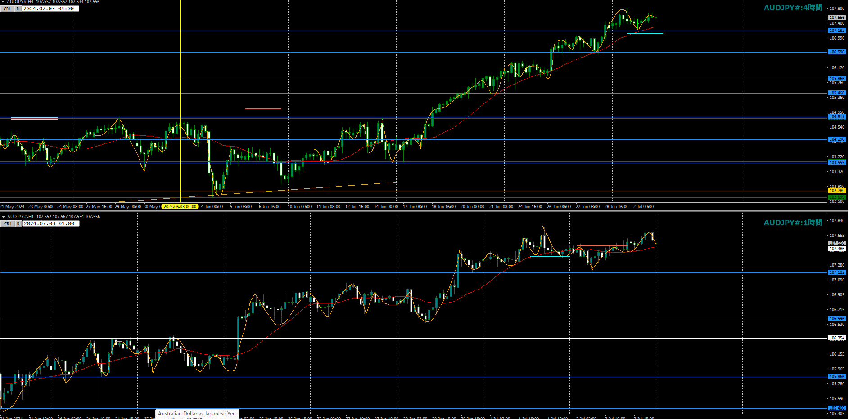Viewport: 849px width, 419px height.
Task: Click the current price 107.556 label on H1
Action: [x=837, y=243]
